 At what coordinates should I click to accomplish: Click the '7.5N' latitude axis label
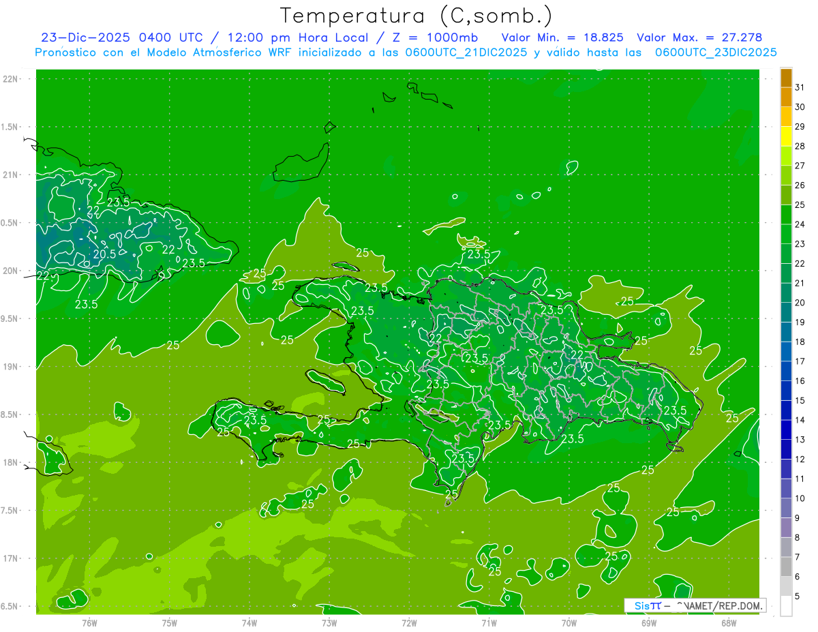pos(10,511)
